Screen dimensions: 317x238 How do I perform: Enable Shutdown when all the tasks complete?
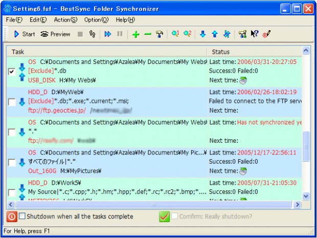tap(22, 216)
